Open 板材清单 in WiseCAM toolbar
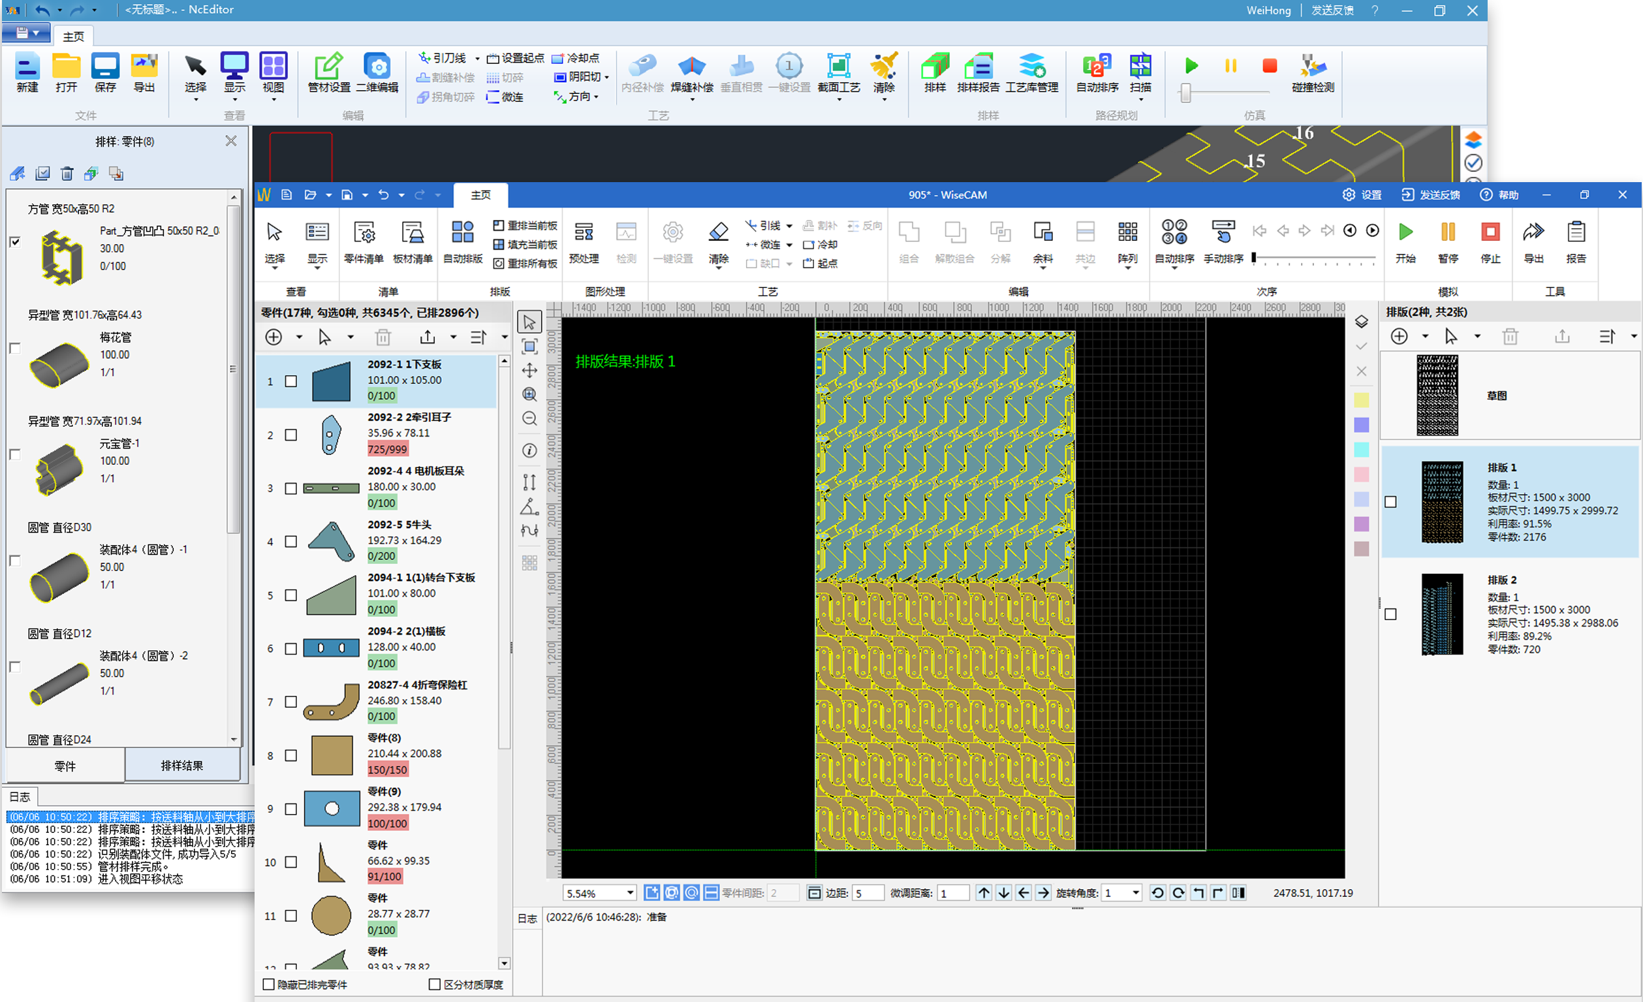This screenshot has height=1002, width=1643. point(413,242)
